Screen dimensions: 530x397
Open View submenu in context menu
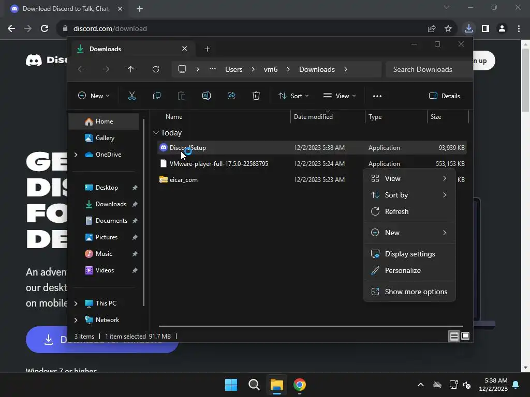coord(409,178)
